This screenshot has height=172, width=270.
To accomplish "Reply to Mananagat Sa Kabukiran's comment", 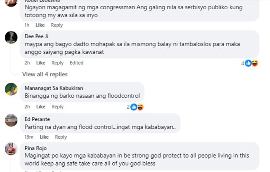I will (x=57, y=107).
